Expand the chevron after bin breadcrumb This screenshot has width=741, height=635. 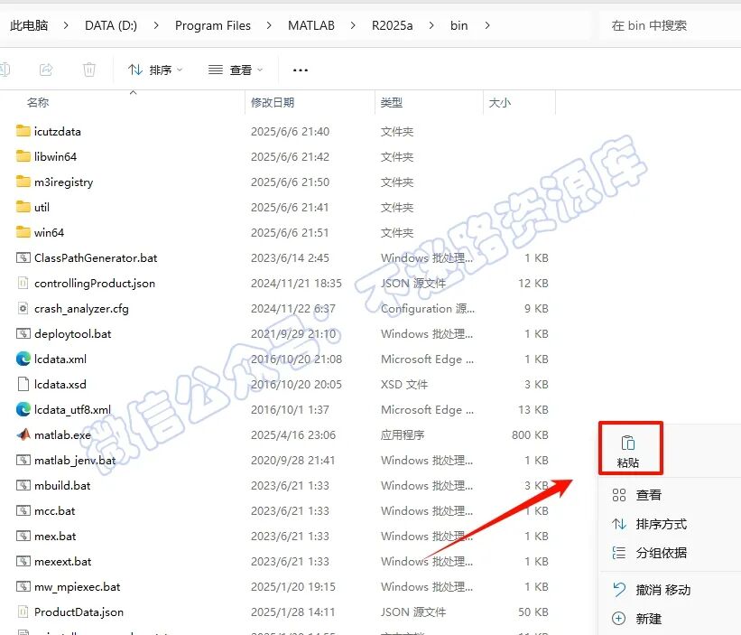[487, 25]
